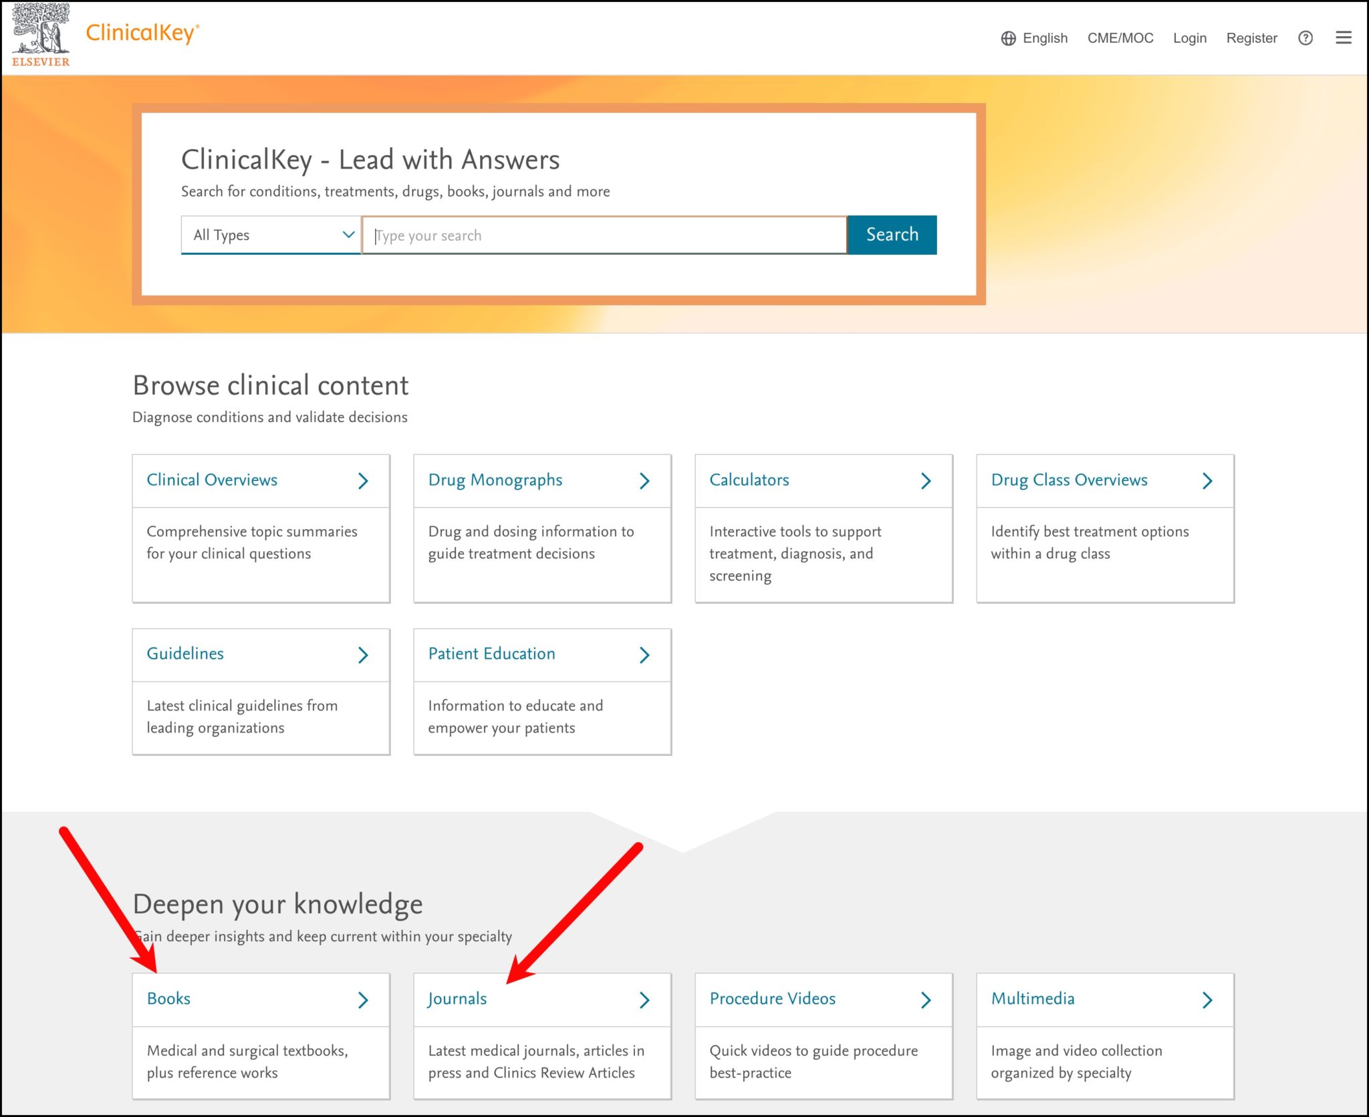This screenshot has width=1369, height=1117.
Task: Open the All Types search filter dropdown
Action: (271, 235)
